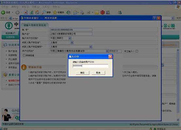Click the 账户名 account name field
Screen dimensions: 181x130
71,34
